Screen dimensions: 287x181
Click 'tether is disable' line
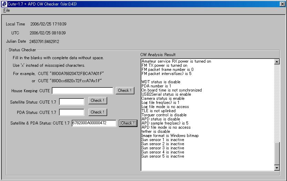click(156, 131)
